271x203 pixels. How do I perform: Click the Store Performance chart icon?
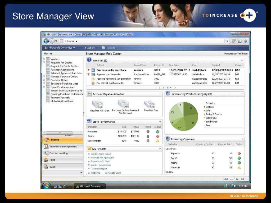(89, 121)
